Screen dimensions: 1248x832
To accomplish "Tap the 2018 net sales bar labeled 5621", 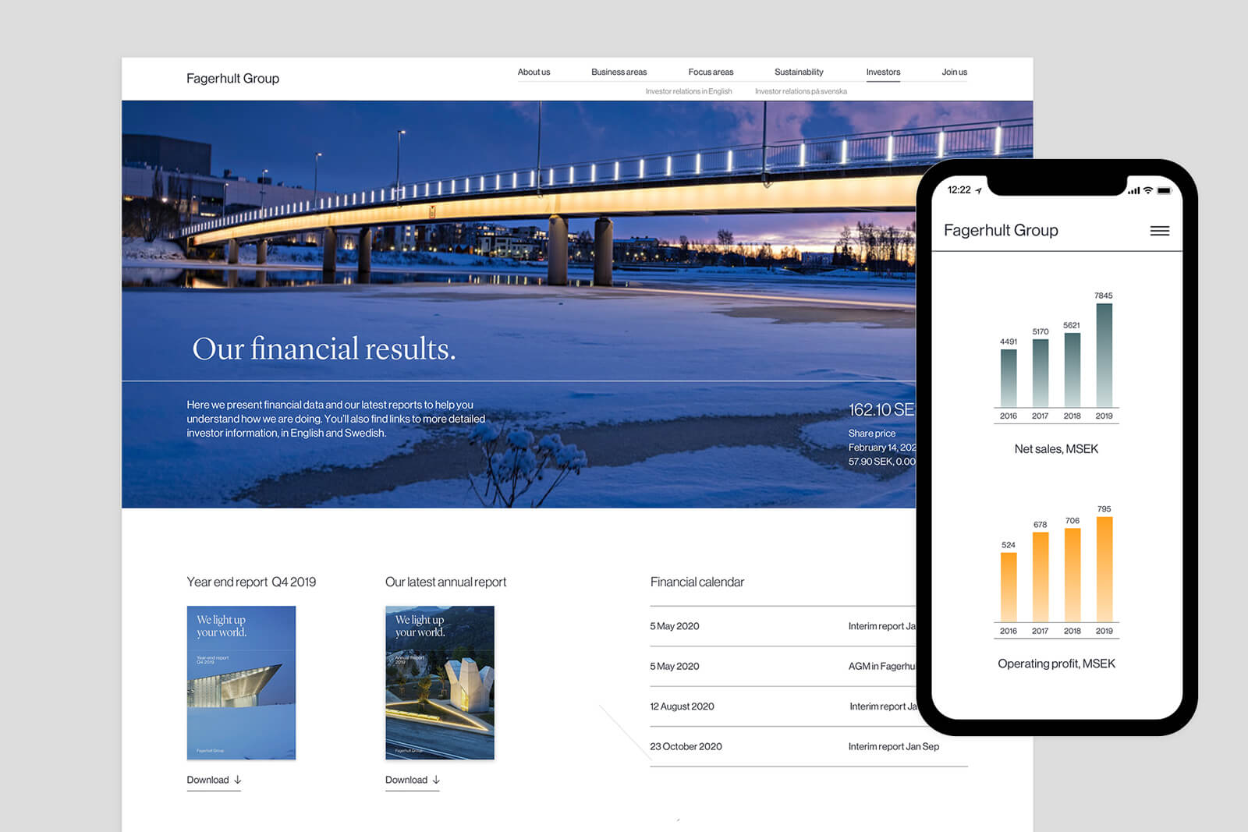I will click(1072, 370).
